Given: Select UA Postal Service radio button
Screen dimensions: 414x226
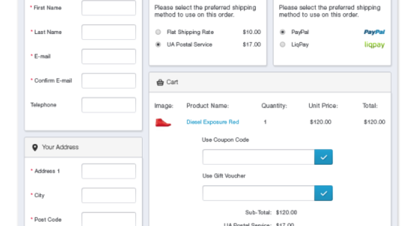Looking at the screenshot, I should 158,44.
